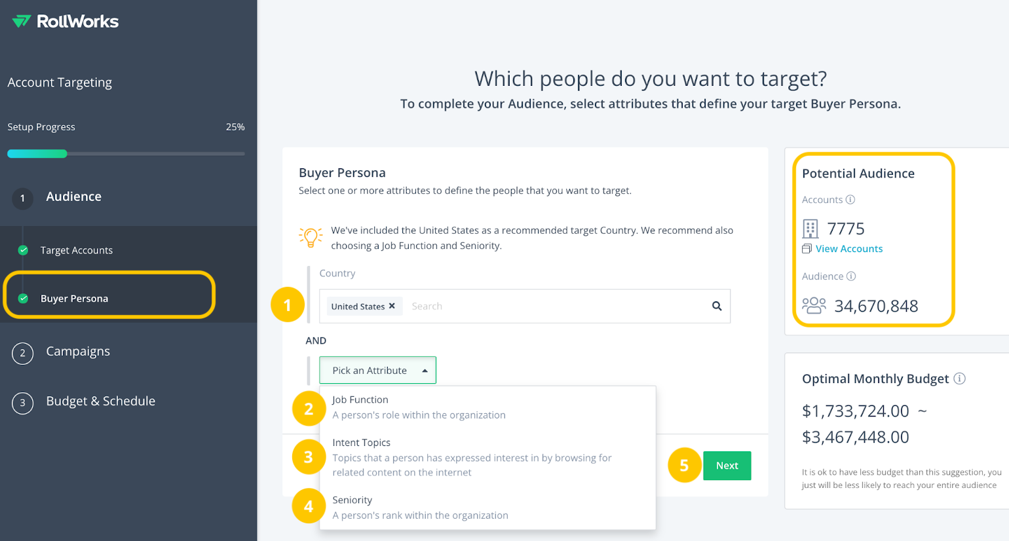
Task: Open the View Accounts link
Action: [x=849, y=249]
